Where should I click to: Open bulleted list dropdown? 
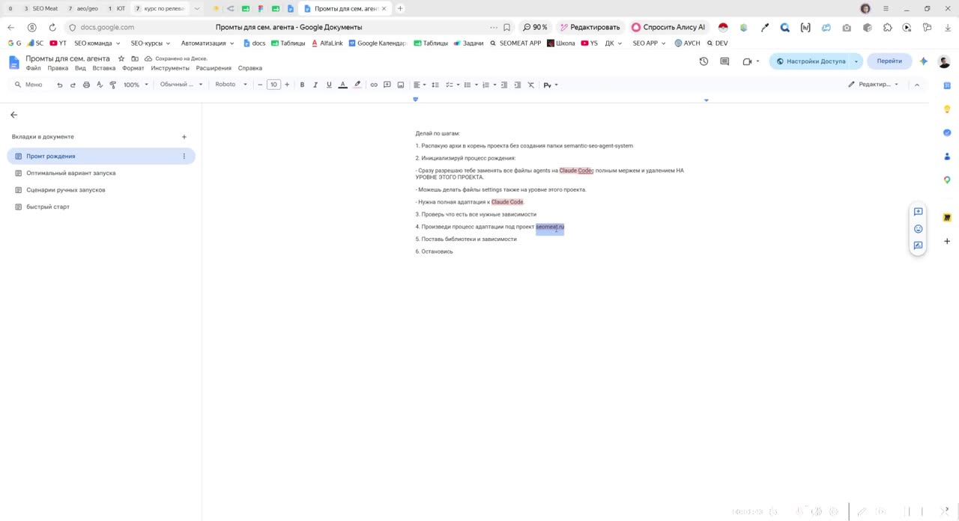(471, 85)
